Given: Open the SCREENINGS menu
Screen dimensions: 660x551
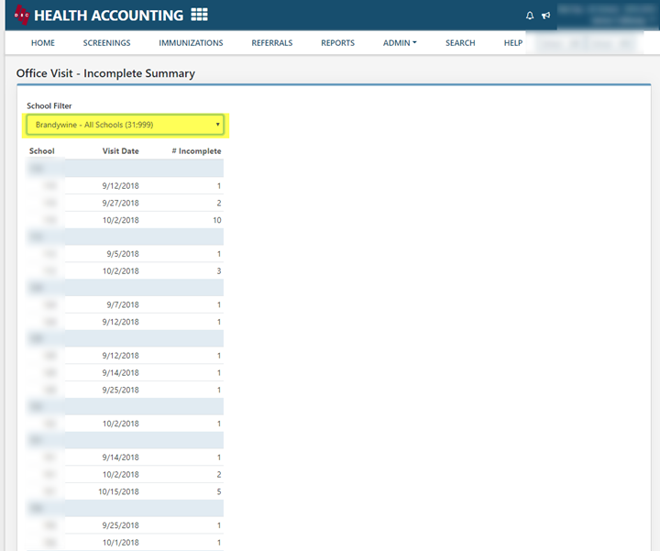Looking at the screenshot, I should click(x=106, y=43).
